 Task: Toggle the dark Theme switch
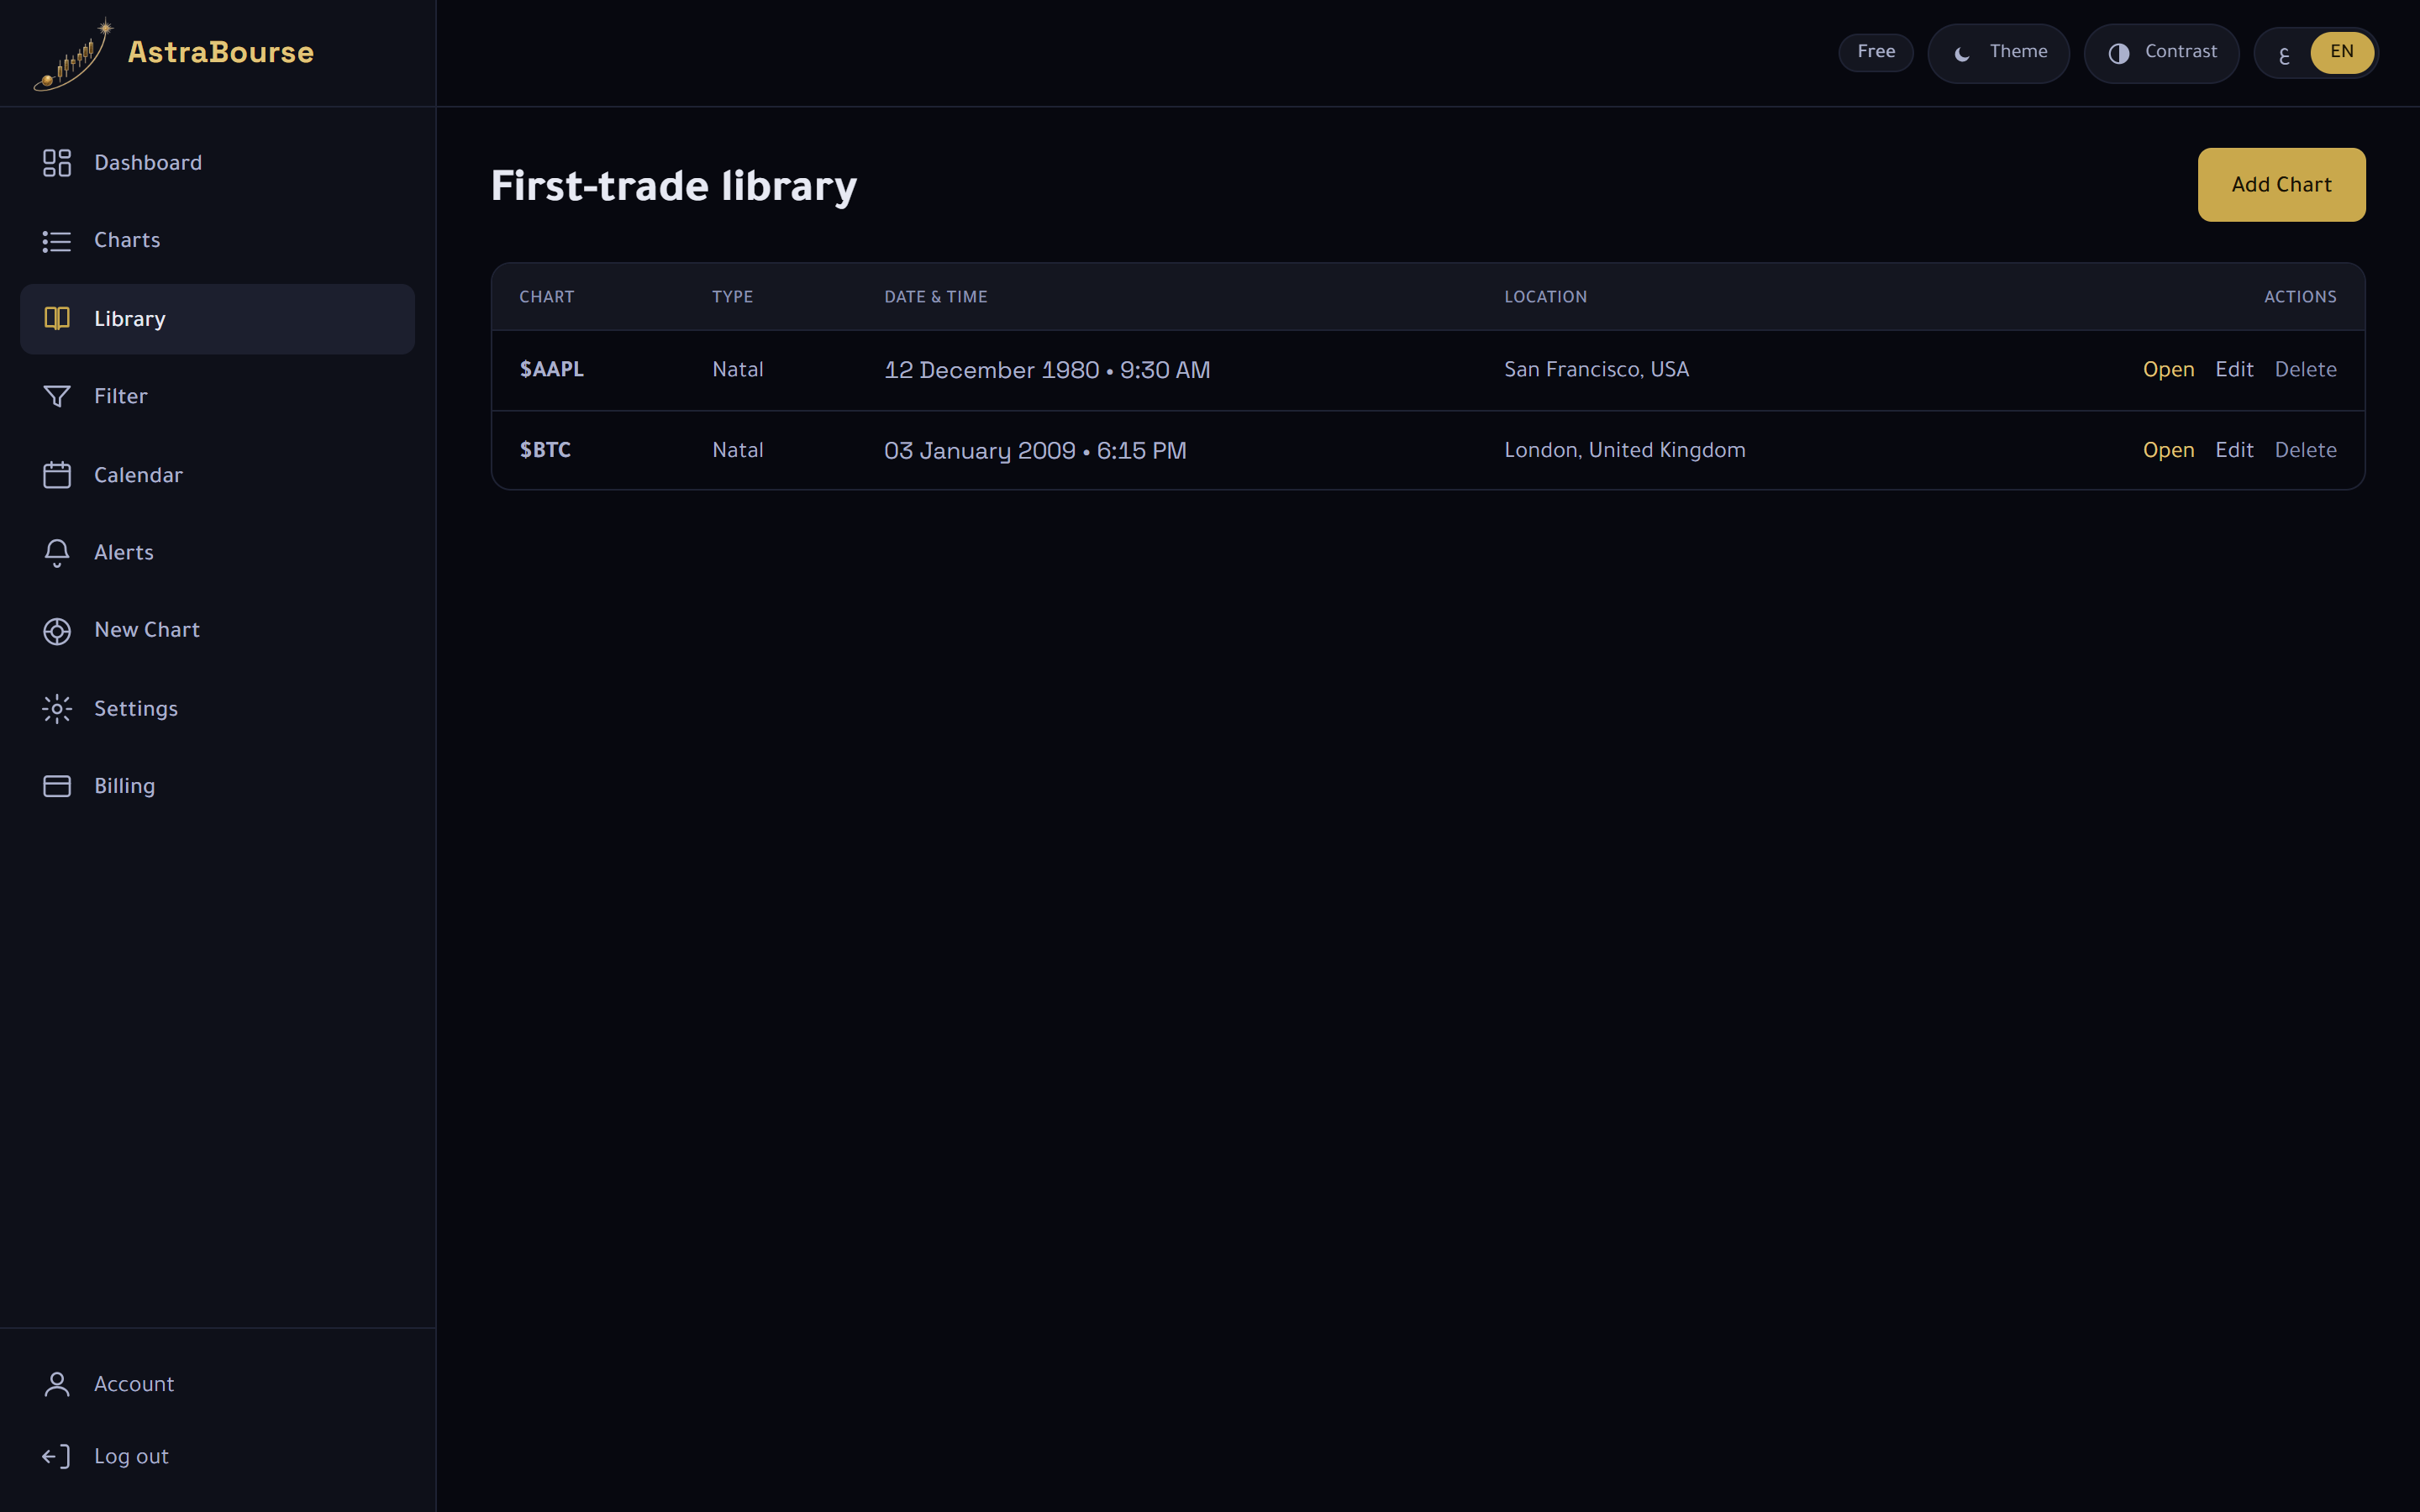[1998, 53]
